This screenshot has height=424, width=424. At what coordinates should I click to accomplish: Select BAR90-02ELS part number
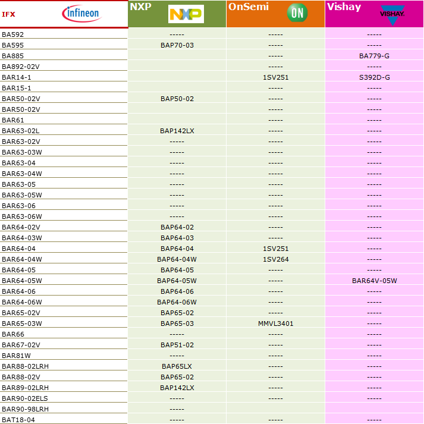25,398
